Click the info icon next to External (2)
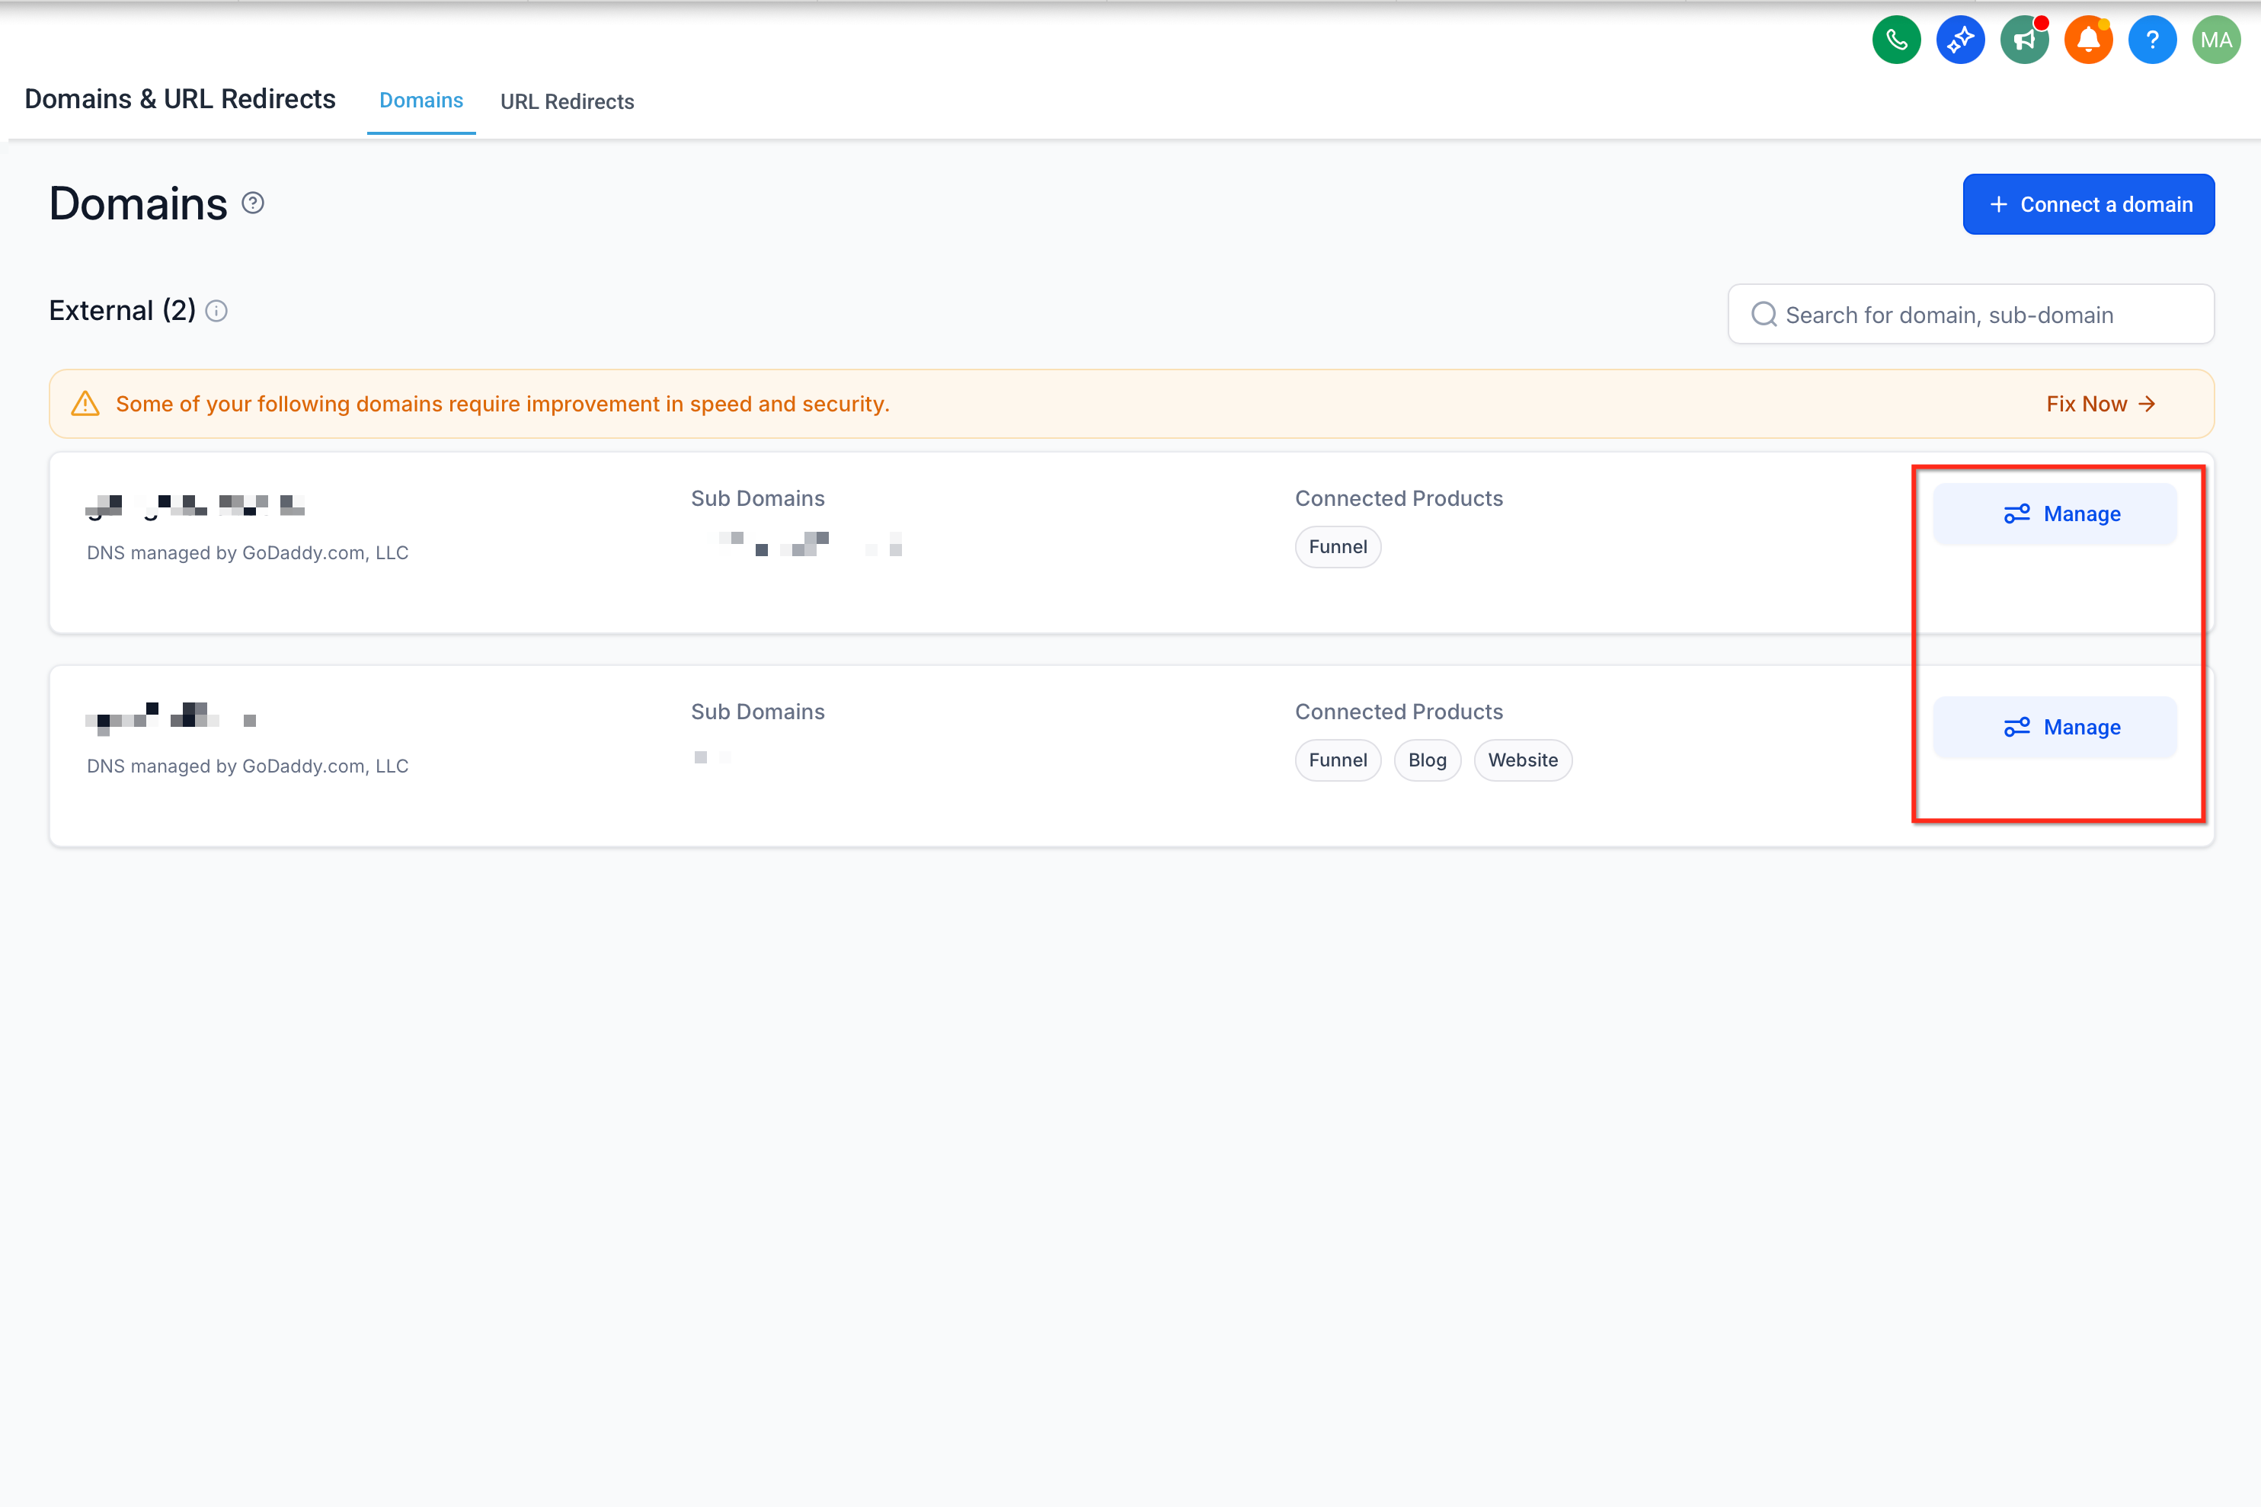This screenshot has height=1507, width=2261. pyautogui.click(x=217, y=312)
